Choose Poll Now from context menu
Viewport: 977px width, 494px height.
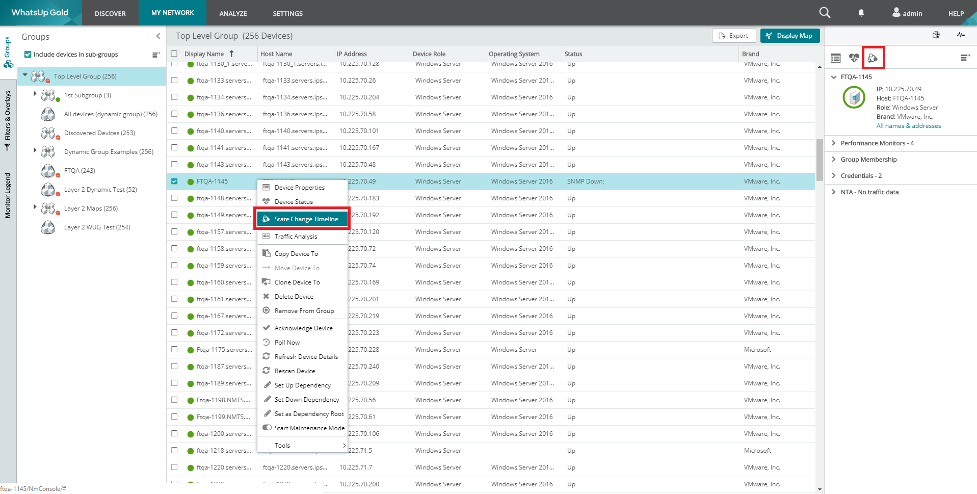coord(302,343)
